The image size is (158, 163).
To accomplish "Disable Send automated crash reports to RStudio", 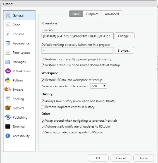I will (x=43, y=132).
